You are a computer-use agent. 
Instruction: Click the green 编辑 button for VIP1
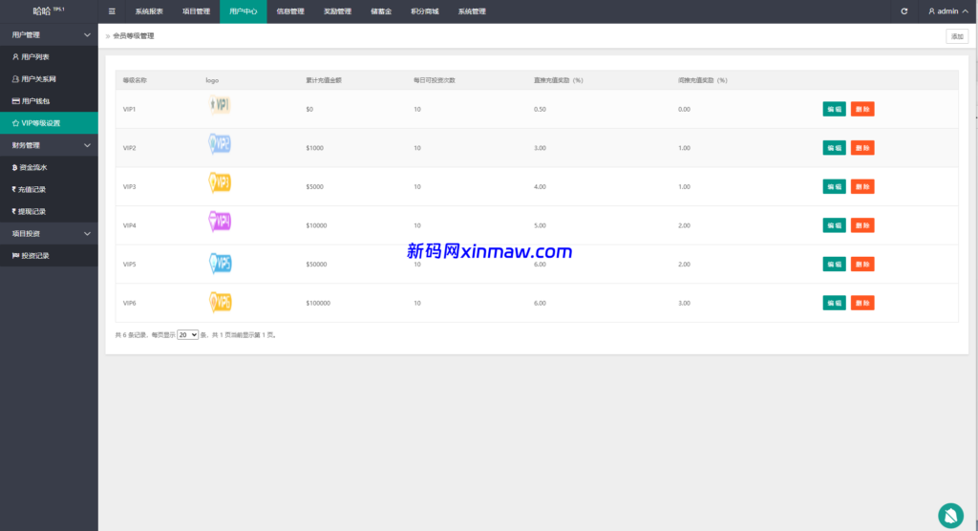point(834,109)
